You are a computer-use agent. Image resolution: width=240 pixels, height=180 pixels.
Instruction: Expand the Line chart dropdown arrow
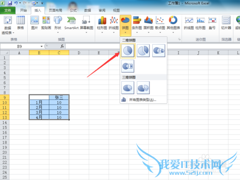tap(114, 33)
